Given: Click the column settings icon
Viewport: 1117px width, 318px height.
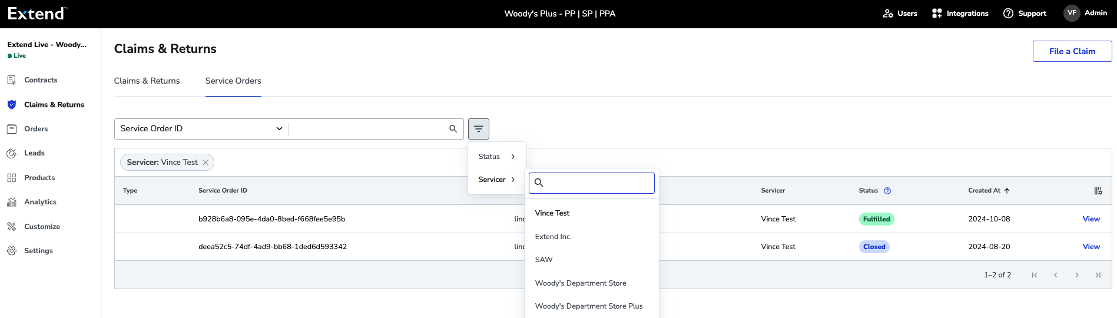Looking at the screenshot, I should (x=1098, y=191).
